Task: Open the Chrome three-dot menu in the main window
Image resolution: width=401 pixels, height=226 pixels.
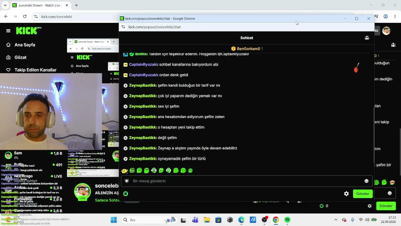Action: pos(395,16)
